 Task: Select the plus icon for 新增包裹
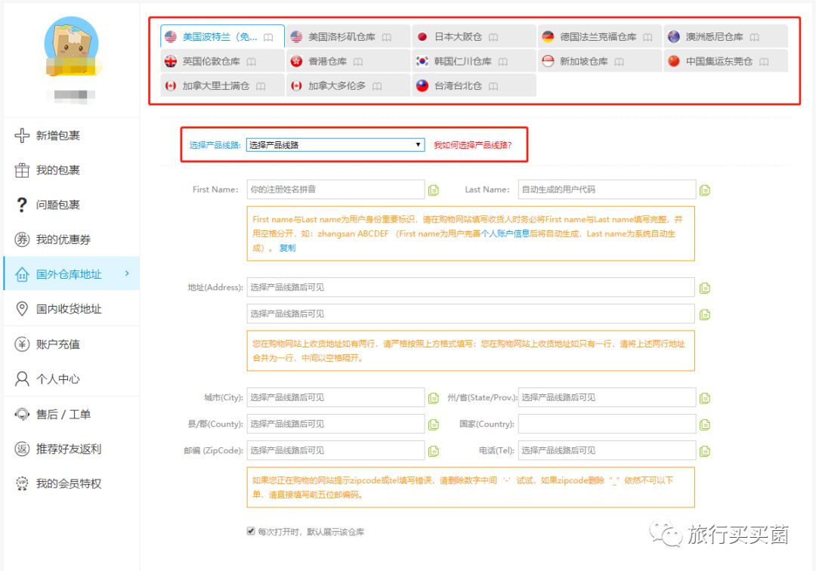(20, 135)
